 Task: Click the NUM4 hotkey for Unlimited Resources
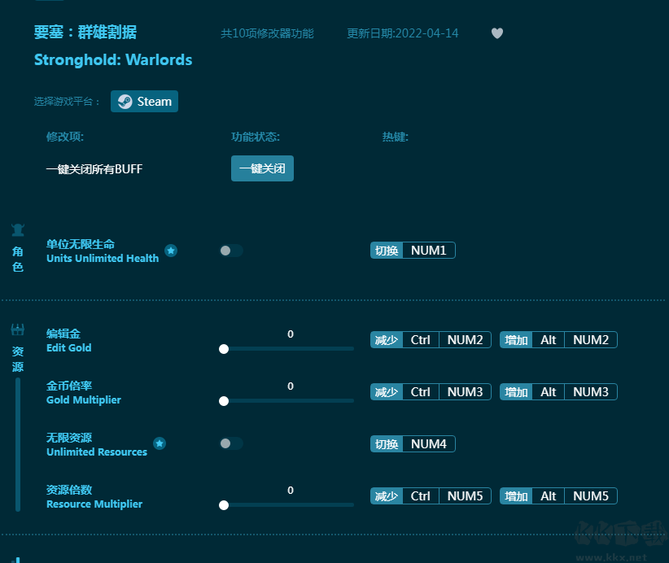pos(428,443)
